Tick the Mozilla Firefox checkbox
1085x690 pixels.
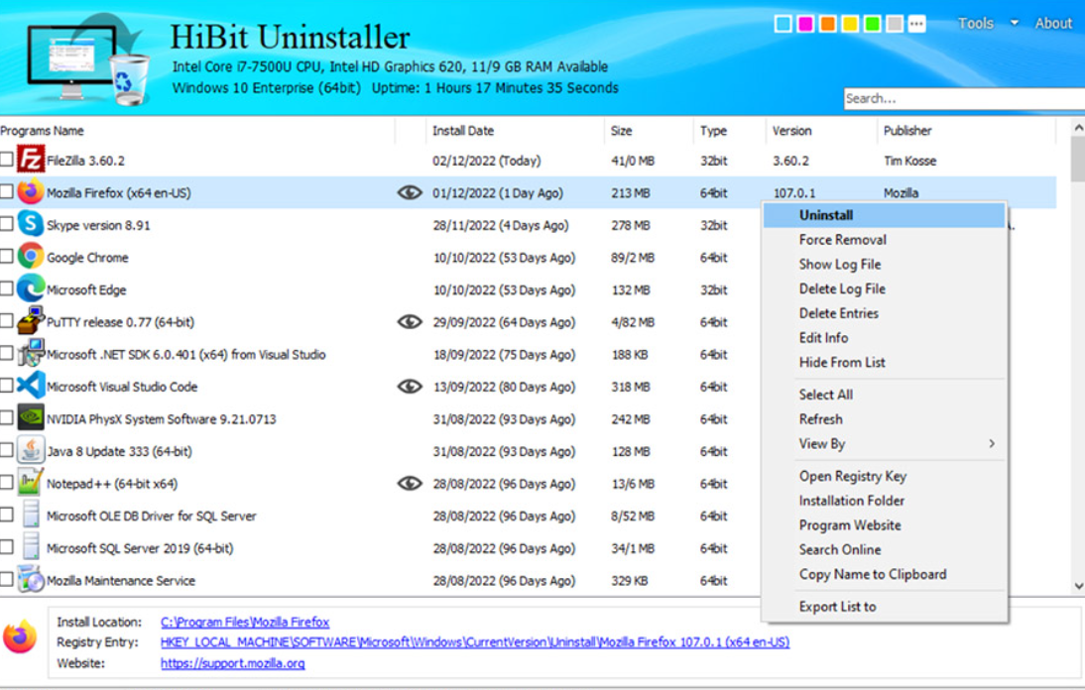coord(6,191)
